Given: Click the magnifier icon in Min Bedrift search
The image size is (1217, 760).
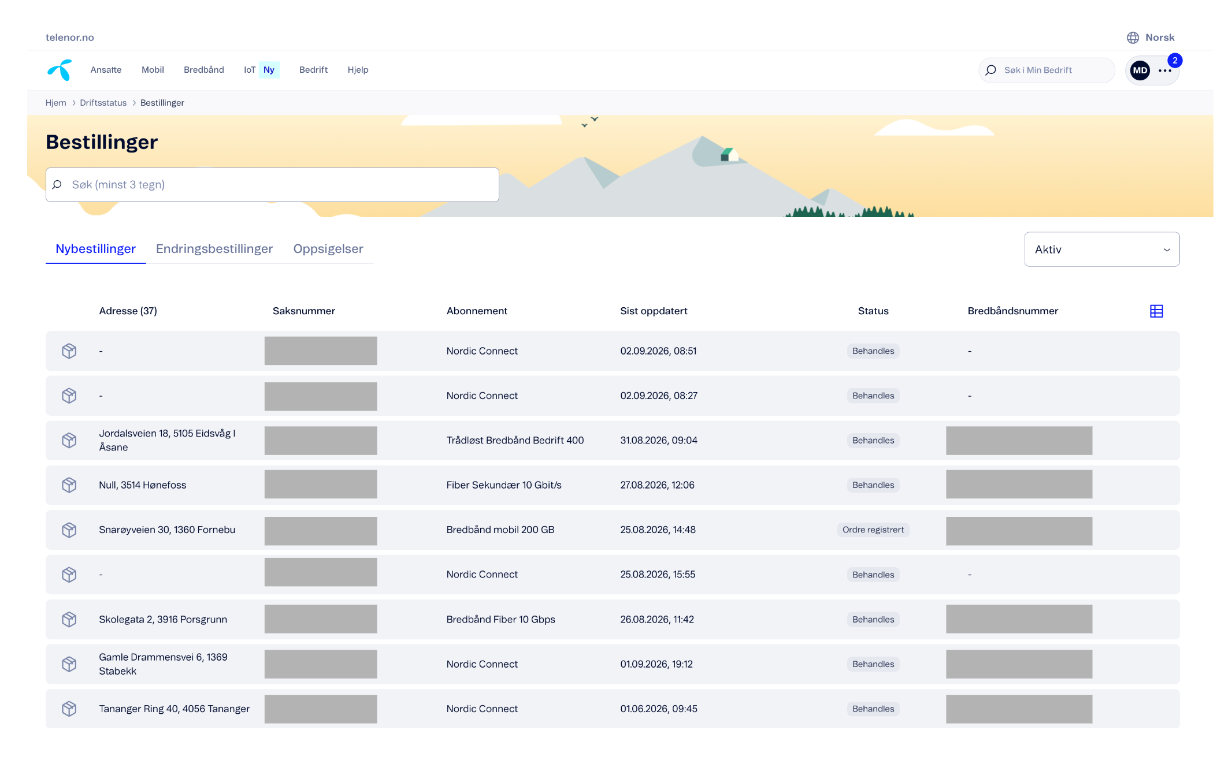Looking at the screenshot, I should [x=990, y=70].
